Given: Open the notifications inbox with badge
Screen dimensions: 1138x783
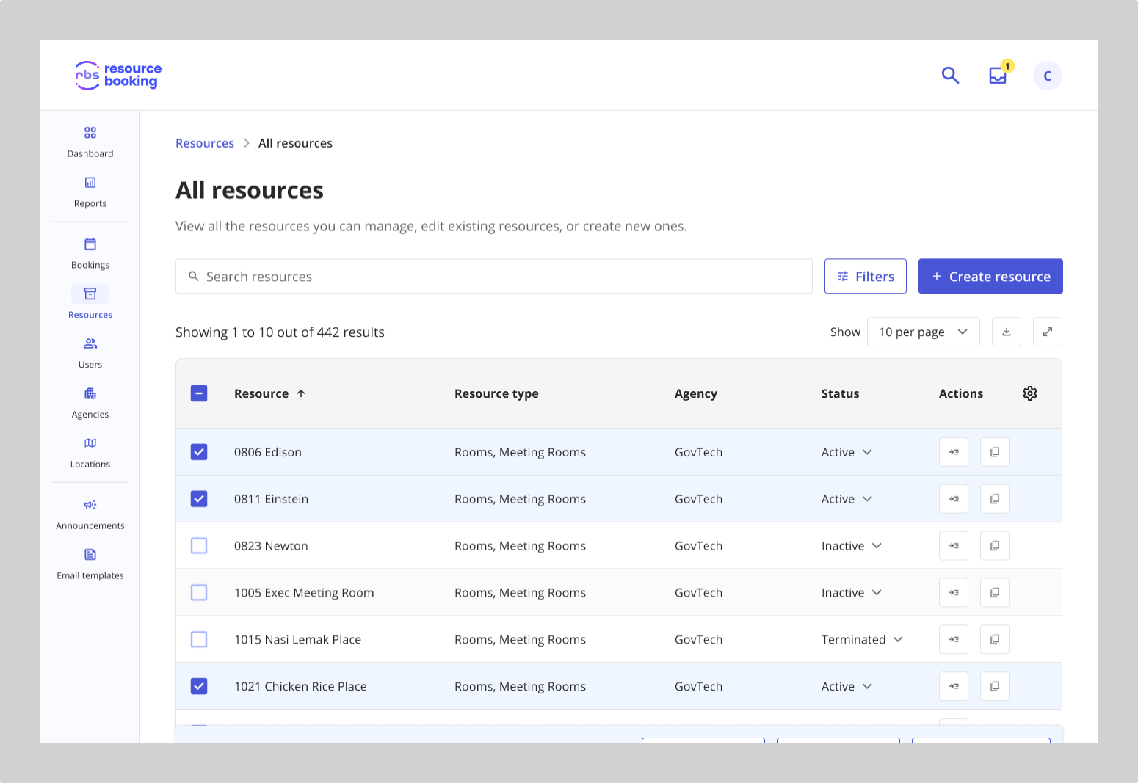Looking at the screenshot, I should [x=997, y=76].
